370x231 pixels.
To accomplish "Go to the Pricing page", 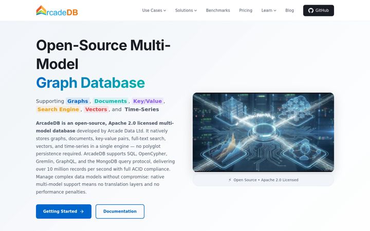I will tap(246, 10).
